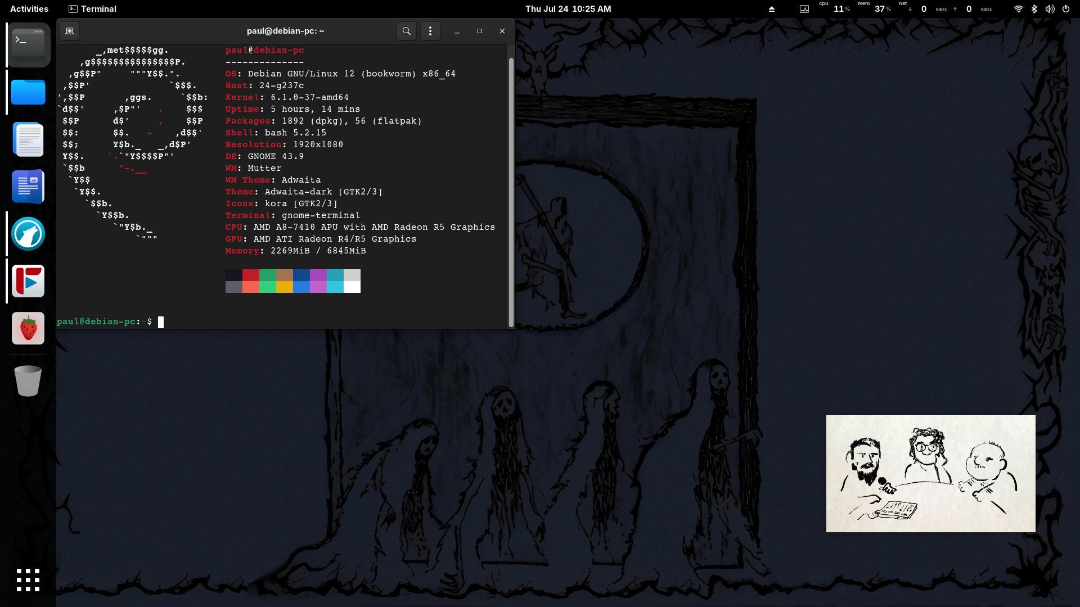The image size is (1080, 607).
Task: Click the eject removable drive icon
Action: pos(772,9)
